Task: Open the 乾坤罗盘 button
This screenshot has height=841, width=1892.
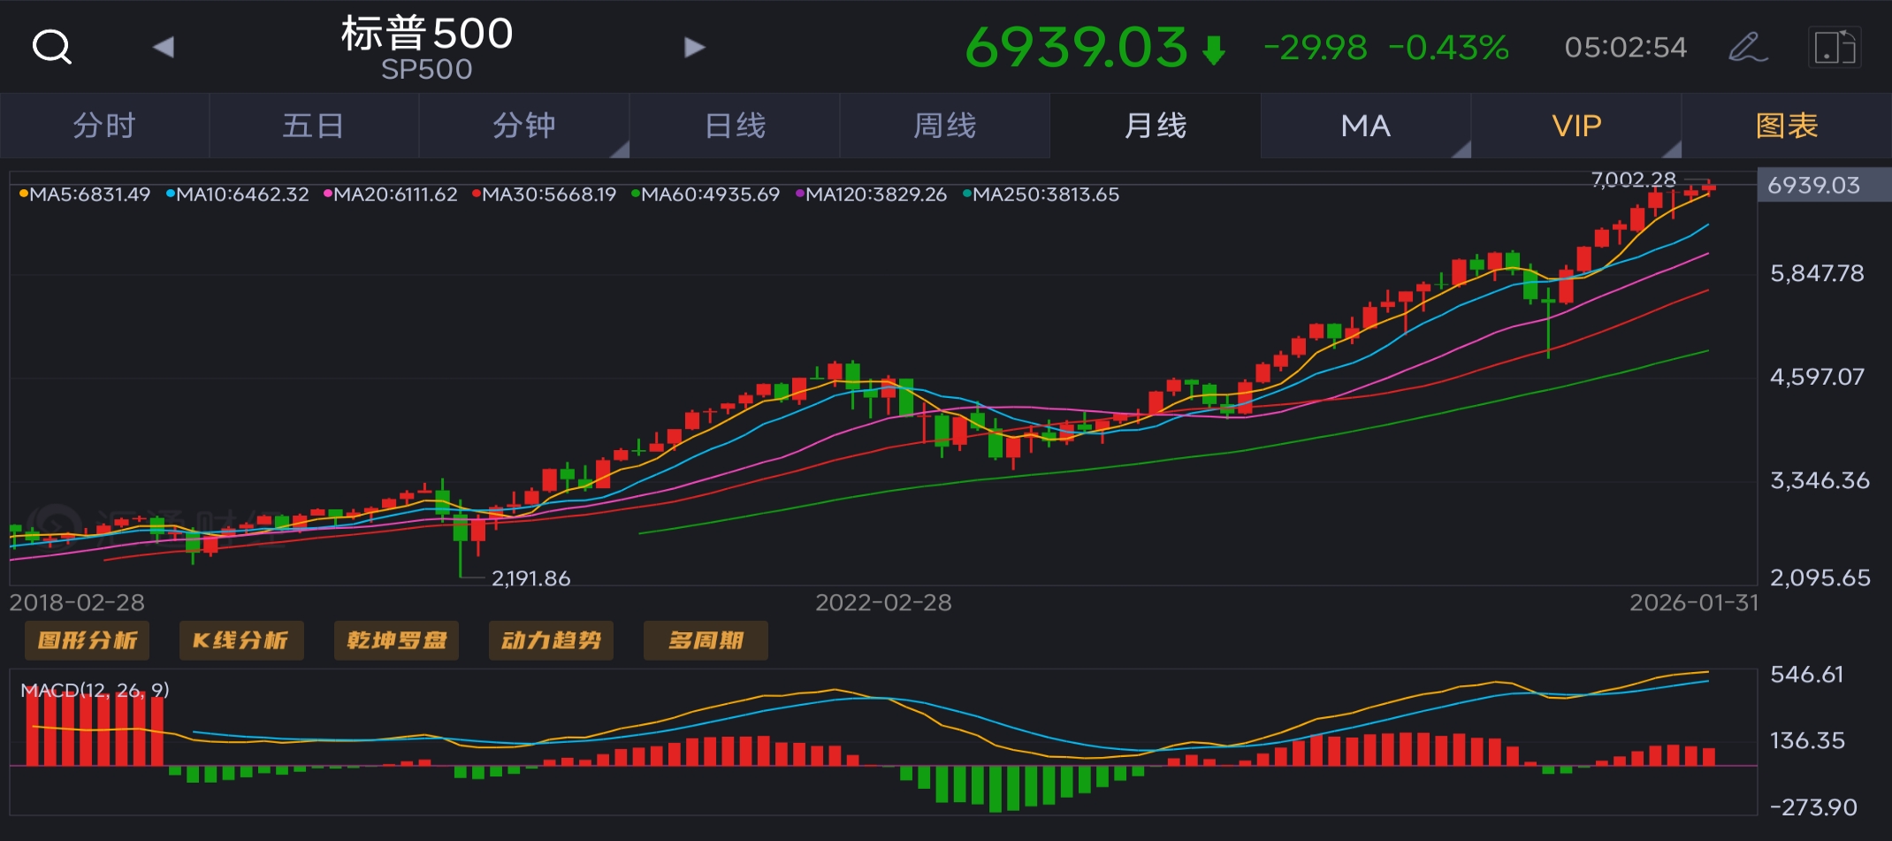Action: 396,640
